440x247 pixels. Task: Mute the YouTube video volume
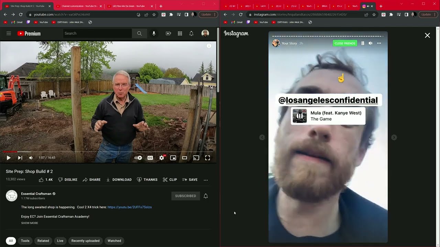(x=31, y=158)
